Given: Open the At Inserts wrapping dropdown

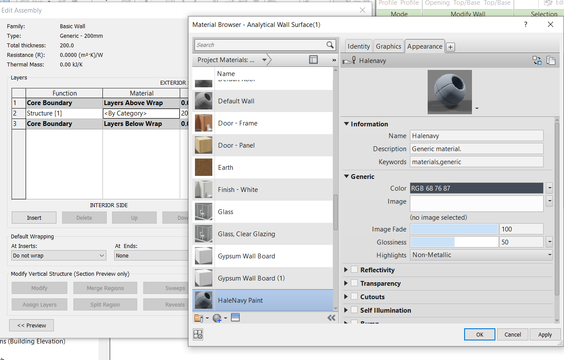Looking at the screenshot, I should (x=59, y=256).
